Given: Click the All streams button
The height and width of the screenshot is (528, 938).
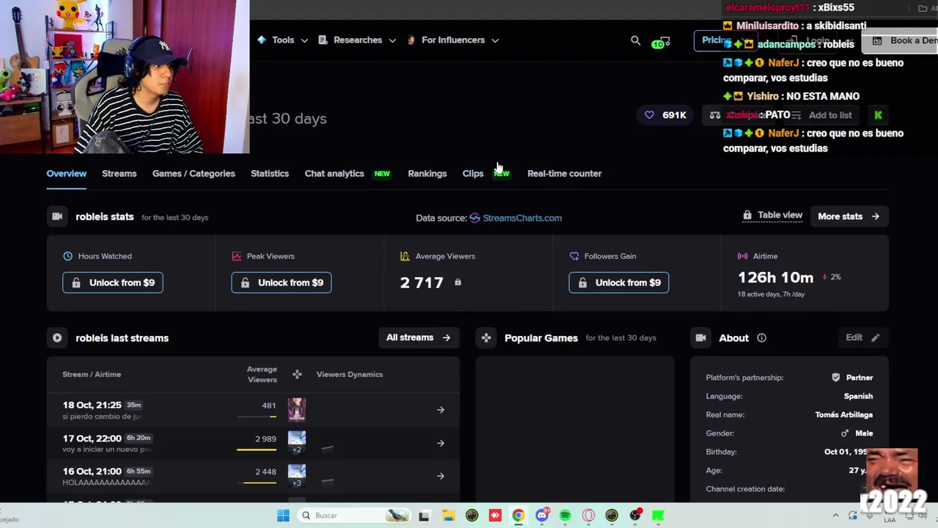Looking at the screenshot, I should coord(418,337).
